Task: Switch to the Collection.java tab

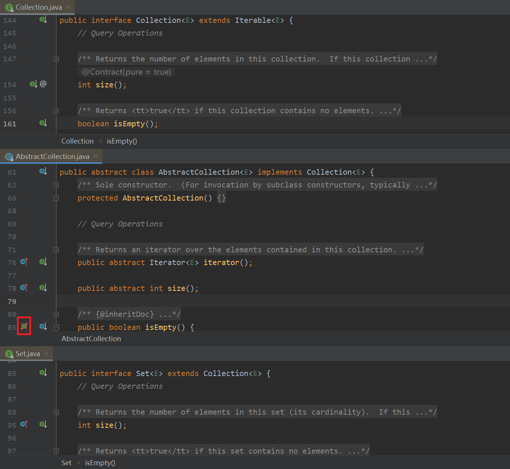Action: tap(37, 7)
